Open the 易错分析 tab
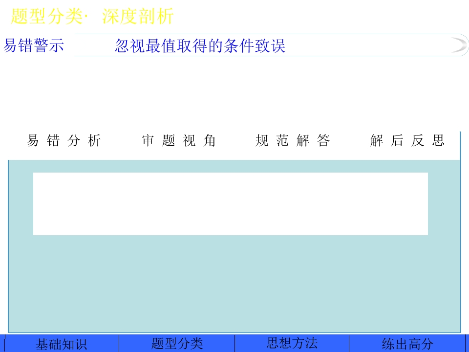This screenshot has height=352, width=469. tap(64, 140)
